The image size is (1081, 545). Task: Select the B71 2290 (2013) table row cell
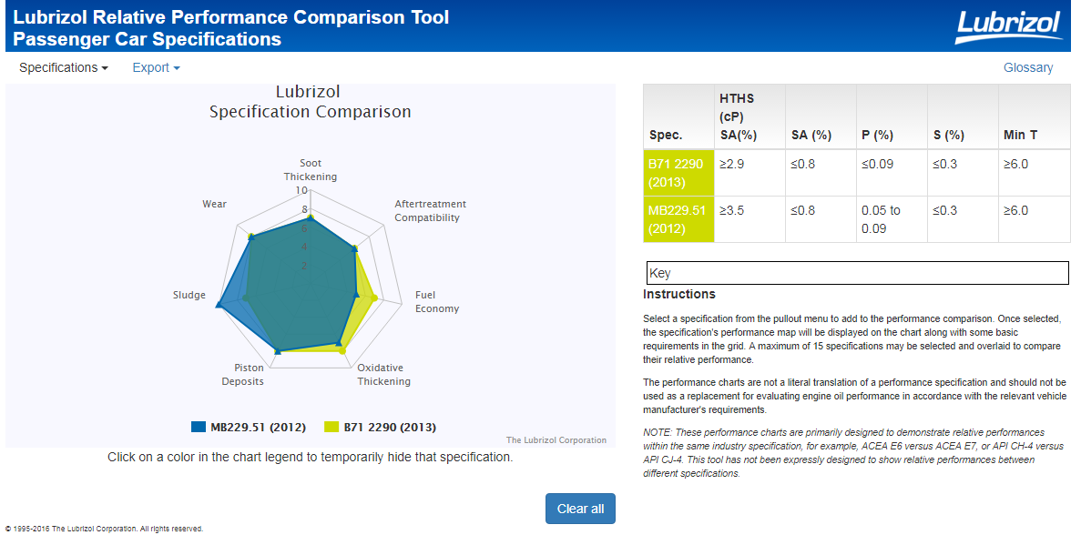point(678,173)
